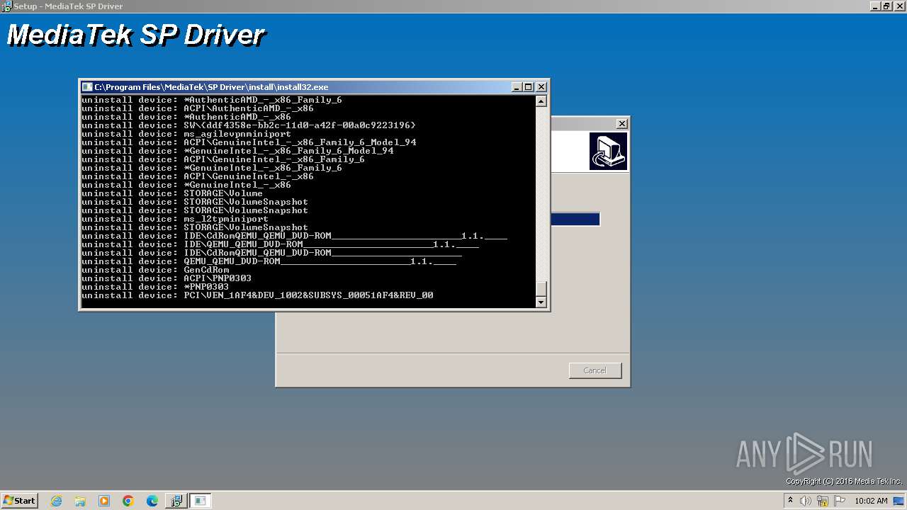Close the setup progress dialog

(x=622, y=123)
